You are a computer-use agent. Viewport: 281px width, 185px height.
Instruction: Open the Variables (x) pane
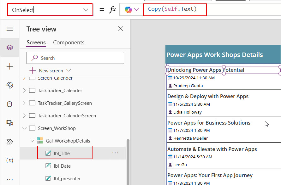(x=10, y=160)
